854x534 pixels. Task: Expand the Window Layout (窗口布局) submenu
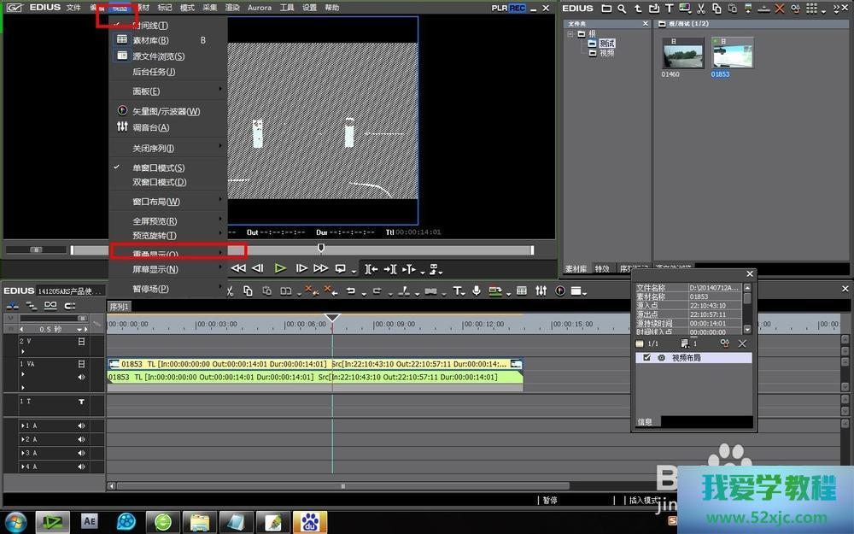pyautogui.click(x=155, y=202)
